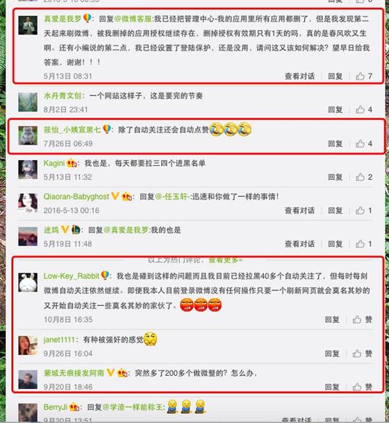This screenshot has height=423, width=389.
Task: Tap like icon on Kagini's comment
Action: 363,178
